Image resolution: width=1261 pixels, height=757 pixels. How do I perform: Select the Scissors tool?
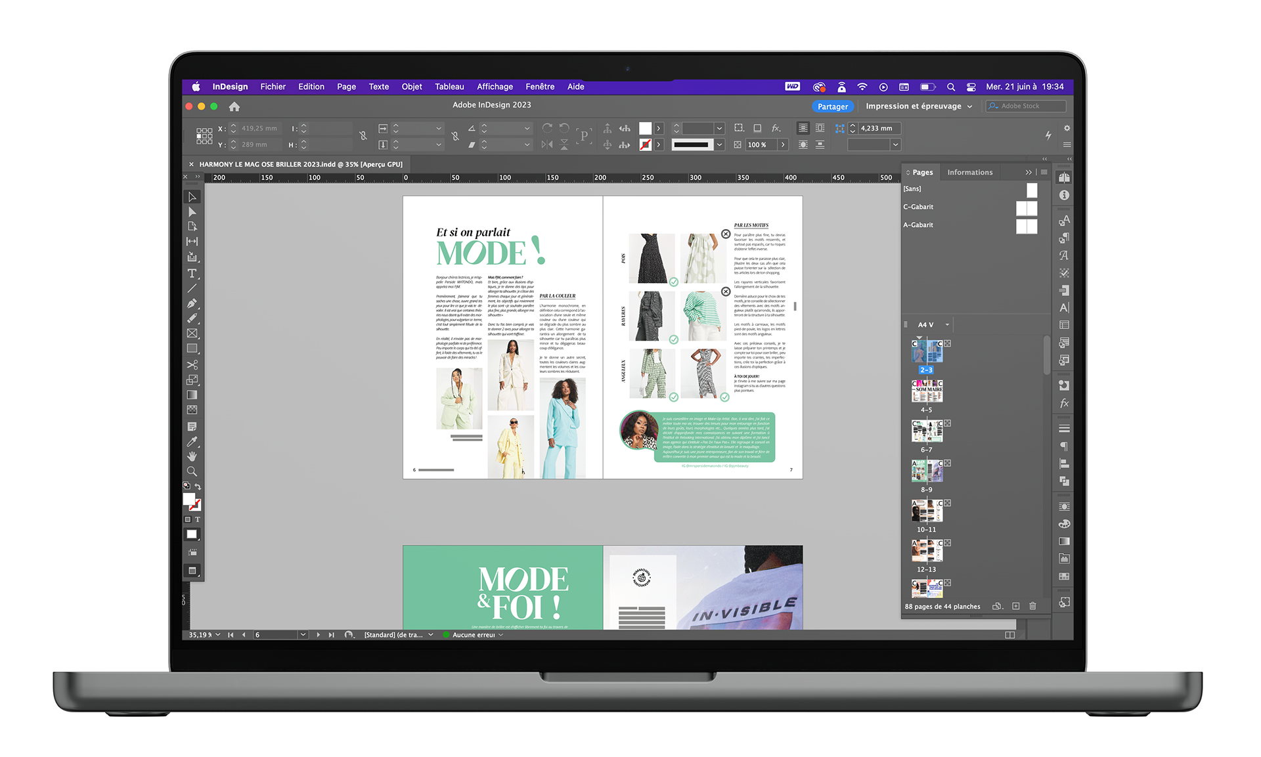point(192,364)
